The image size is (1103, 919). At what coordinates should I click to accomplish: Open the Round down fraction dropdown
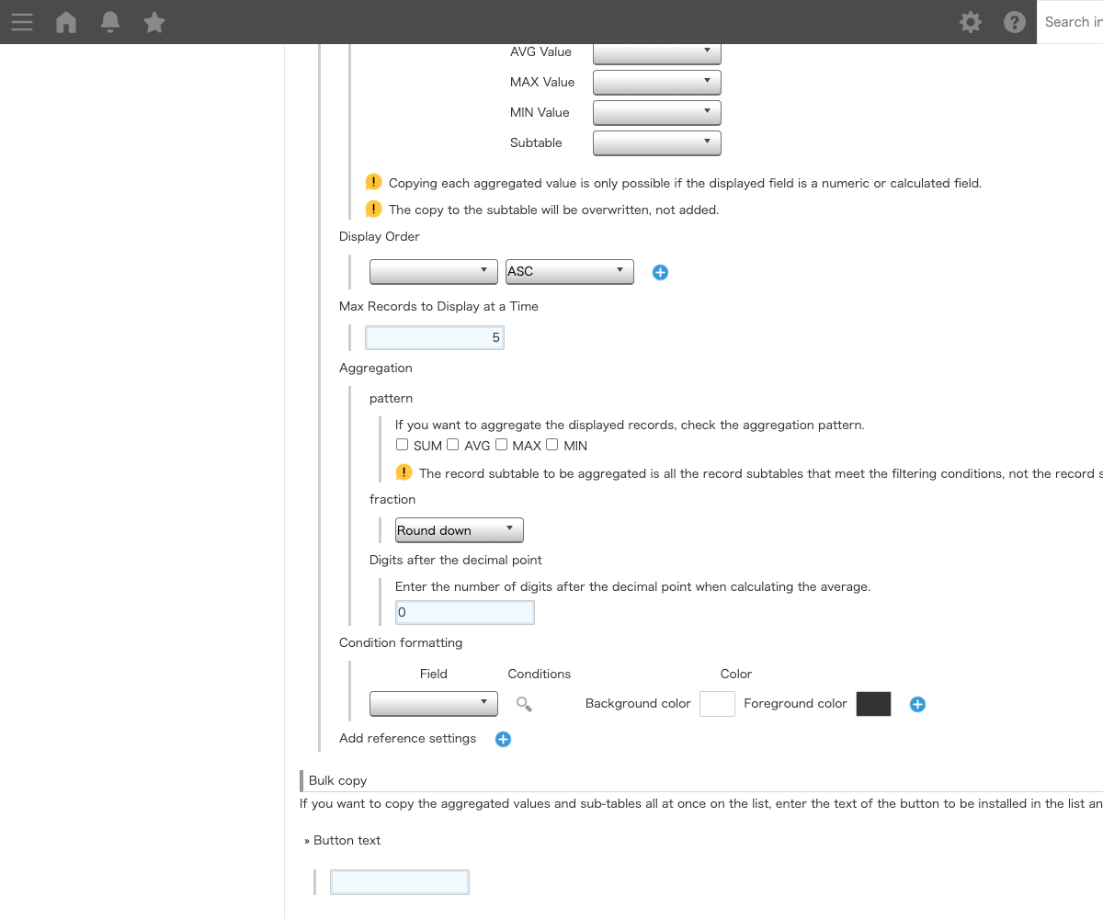click(460, 530)
